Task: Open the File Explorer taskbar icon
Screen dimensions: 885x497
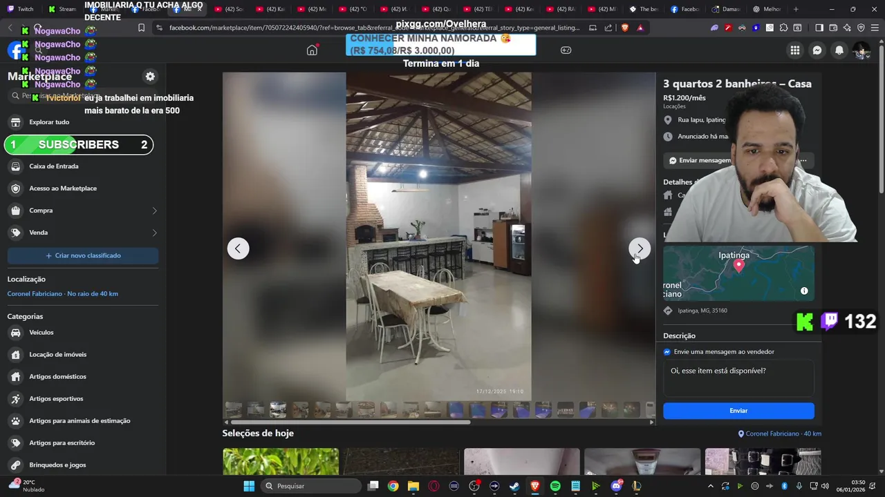Action: click(413, 486)
